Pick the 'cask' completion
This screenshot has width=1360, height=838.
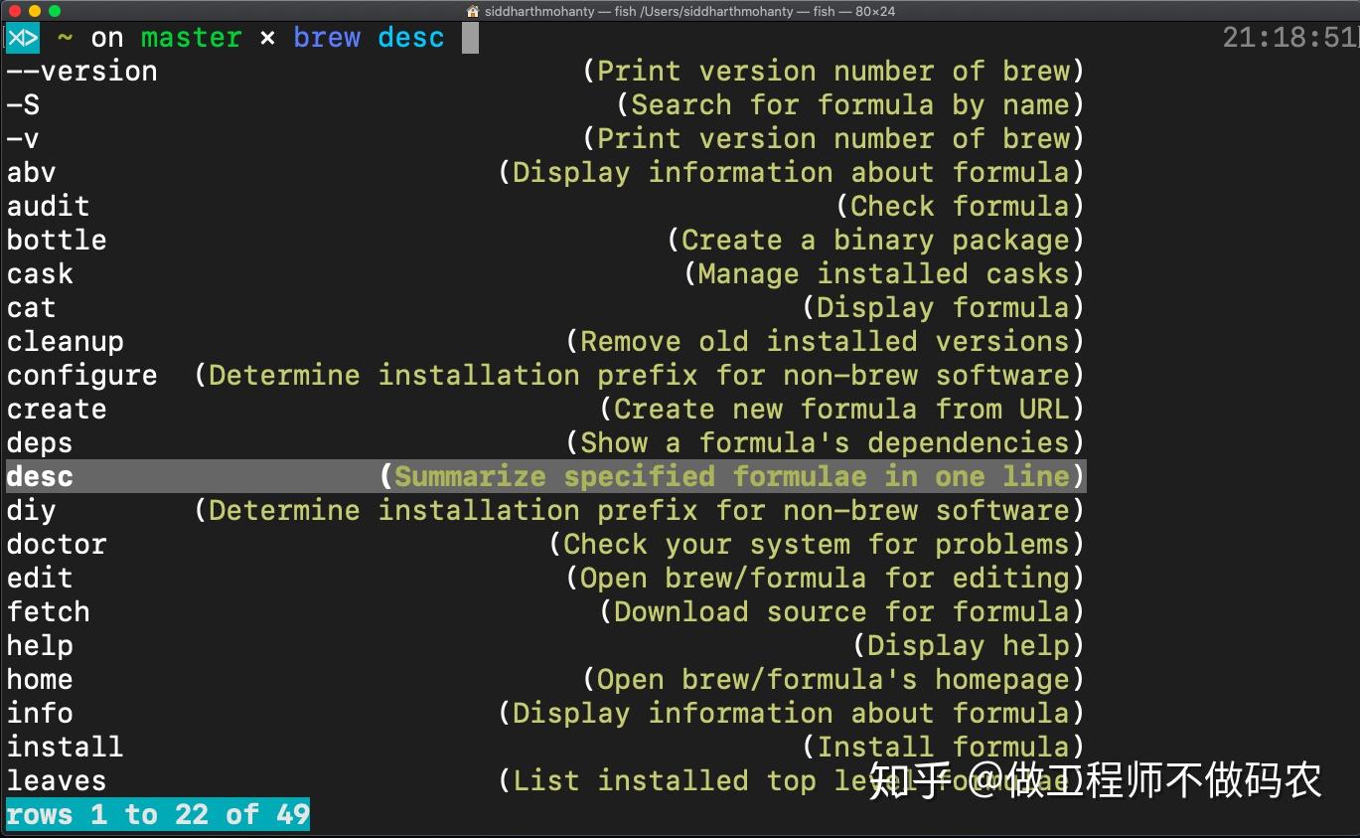pyautogui.click(x=40, y=274)
